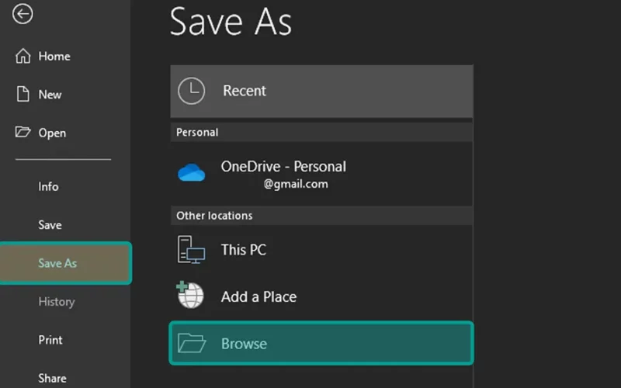Click the Browse folder icon
Viewport: 621px width, 388px height.
pos(192,343)
